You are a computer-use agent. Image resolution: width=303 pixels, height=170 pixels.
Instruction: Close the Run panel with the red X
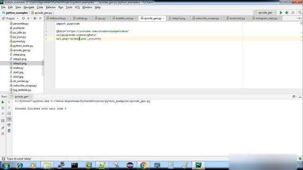(3, 134)
